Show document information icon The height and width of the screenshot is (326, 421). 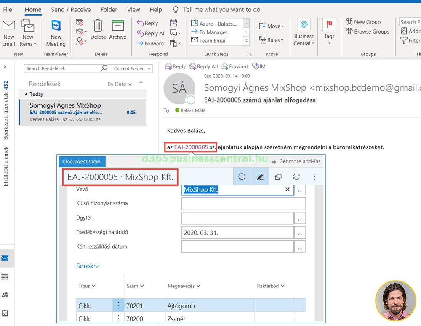[x=242, y=176]
